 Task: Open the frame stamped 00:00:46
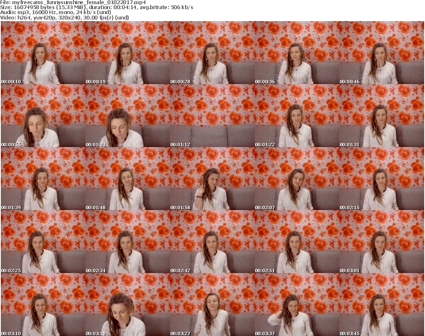(x=382, y=53)
